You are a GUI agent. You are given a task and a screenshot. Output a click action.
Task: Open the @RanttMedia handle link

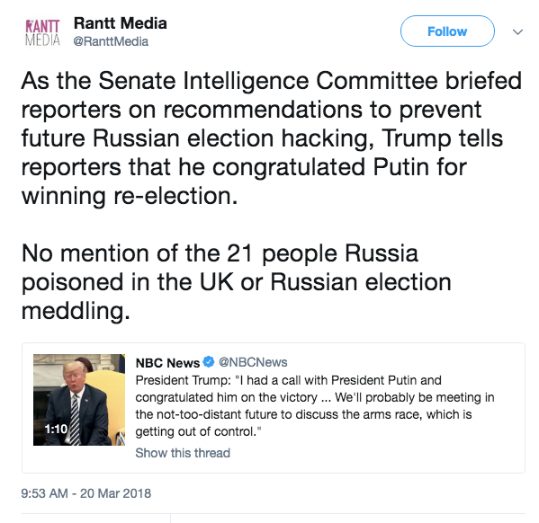[111, 41]
